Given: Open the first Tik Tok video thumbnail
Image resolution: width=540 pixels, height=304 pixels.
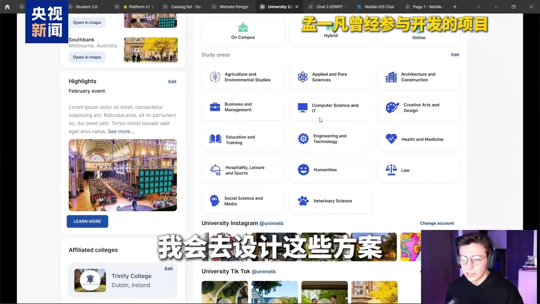Looking at the screenshot, I should 225,292.
